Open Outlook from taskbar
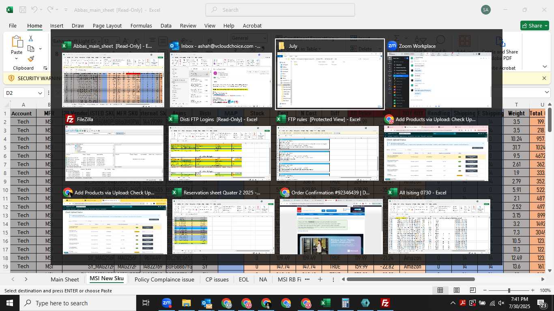The width and height of the screenshot is (554, 311). 206,303
